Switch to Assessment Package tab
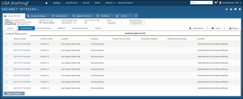The height and width of the screenshot is (99, 243). tap(38, 16)
